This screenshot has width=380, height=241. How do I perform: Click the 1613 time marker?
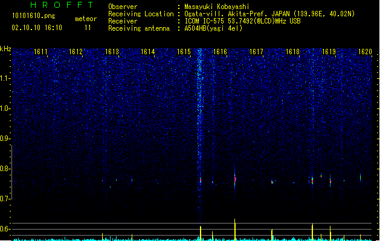(112, 52)
